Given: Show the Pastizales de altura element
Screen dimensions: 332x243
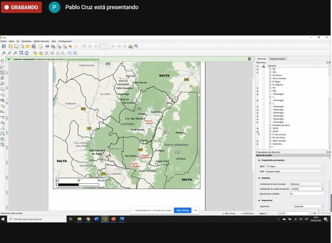Looking at the screenshot, I should 258,125.
